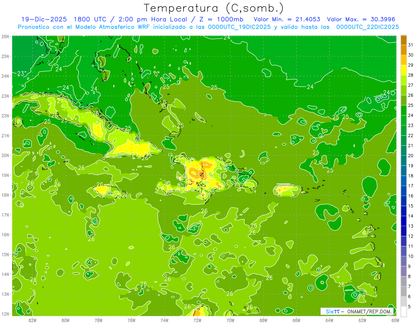The height and width of the screenshot is (325, 420).
Task: Click the '20N' latitude axis label
Action: tap(5, 155)
